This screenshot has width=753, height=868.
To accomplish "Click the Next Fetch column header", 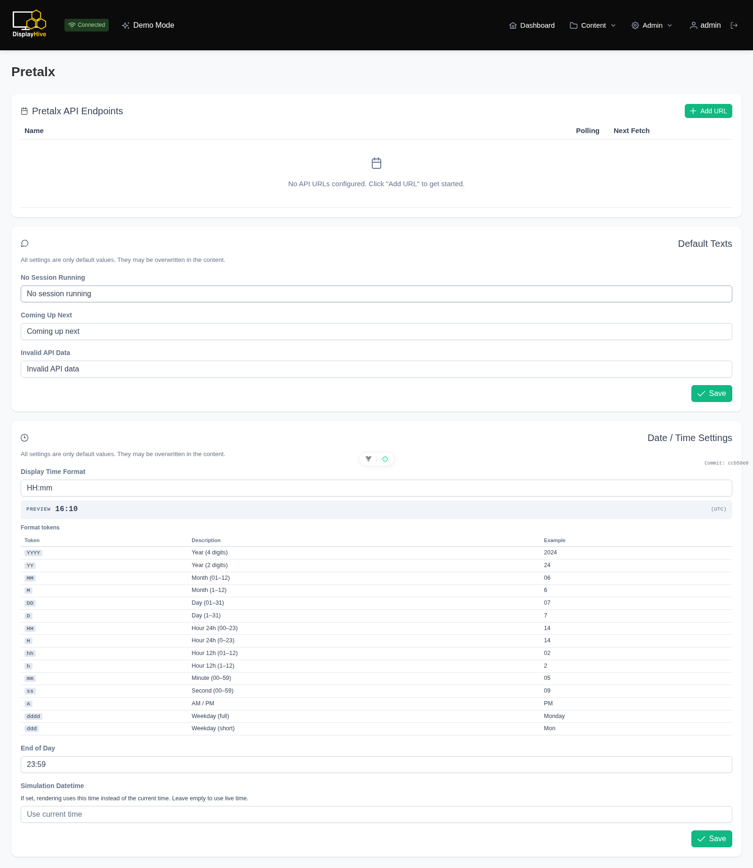I will pyautogui.click(x=632, y=131).
